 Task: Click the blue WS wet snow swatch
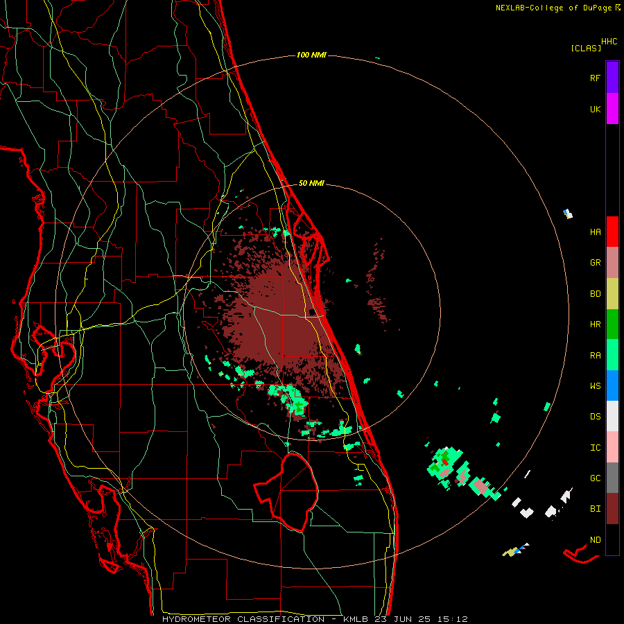[x=612, y=385]
